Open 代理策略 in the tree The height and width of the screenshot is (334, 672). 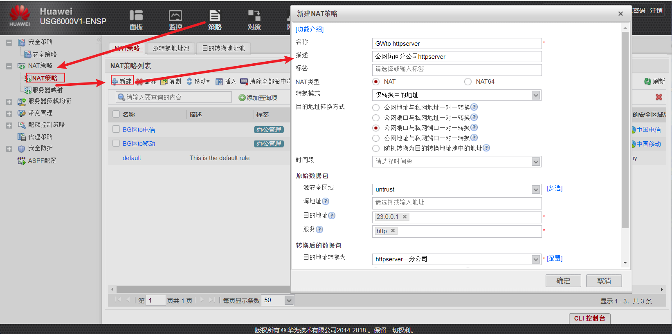click(x=40, y=137)
